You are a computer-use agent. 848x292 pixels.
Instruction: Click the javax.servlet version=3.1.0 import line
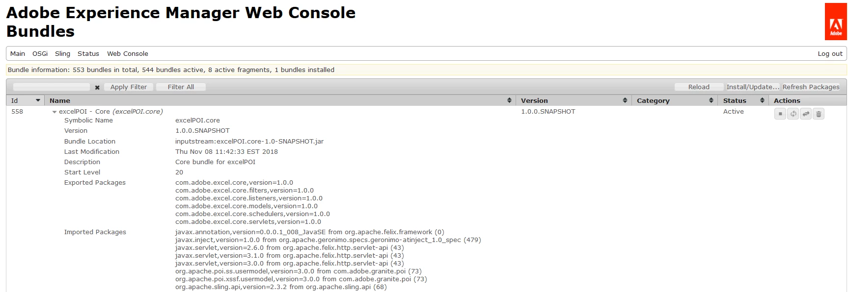click(x=290, y=256)
